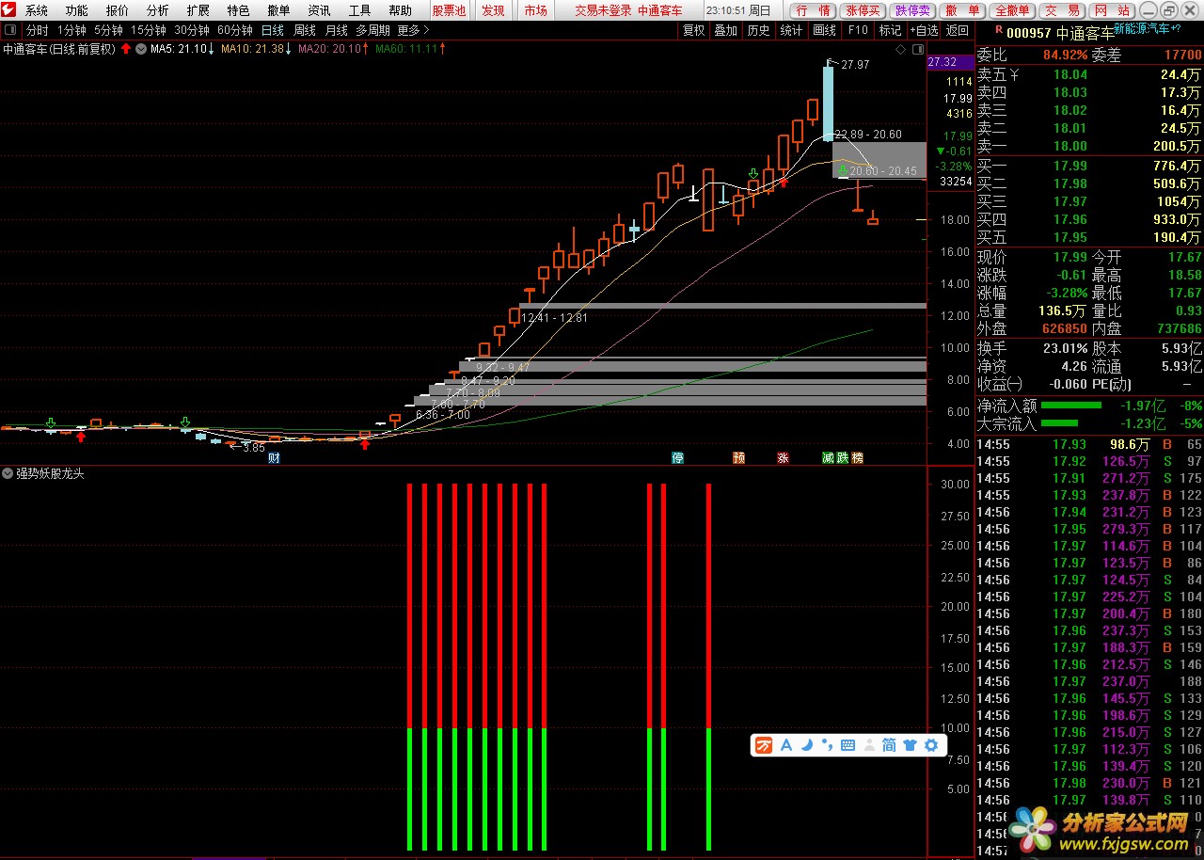Click the 返回 back button

pos(958,30)
